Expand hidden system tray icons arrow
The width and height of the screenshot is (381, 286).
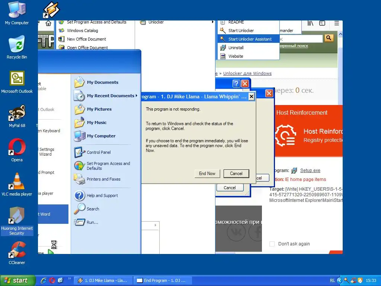click(340, 280)
